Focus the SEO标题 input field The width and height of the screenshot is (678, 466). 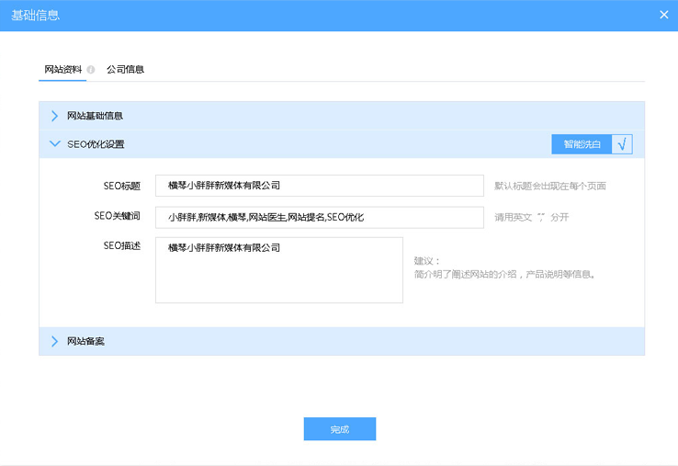click(x=319, y=186)
